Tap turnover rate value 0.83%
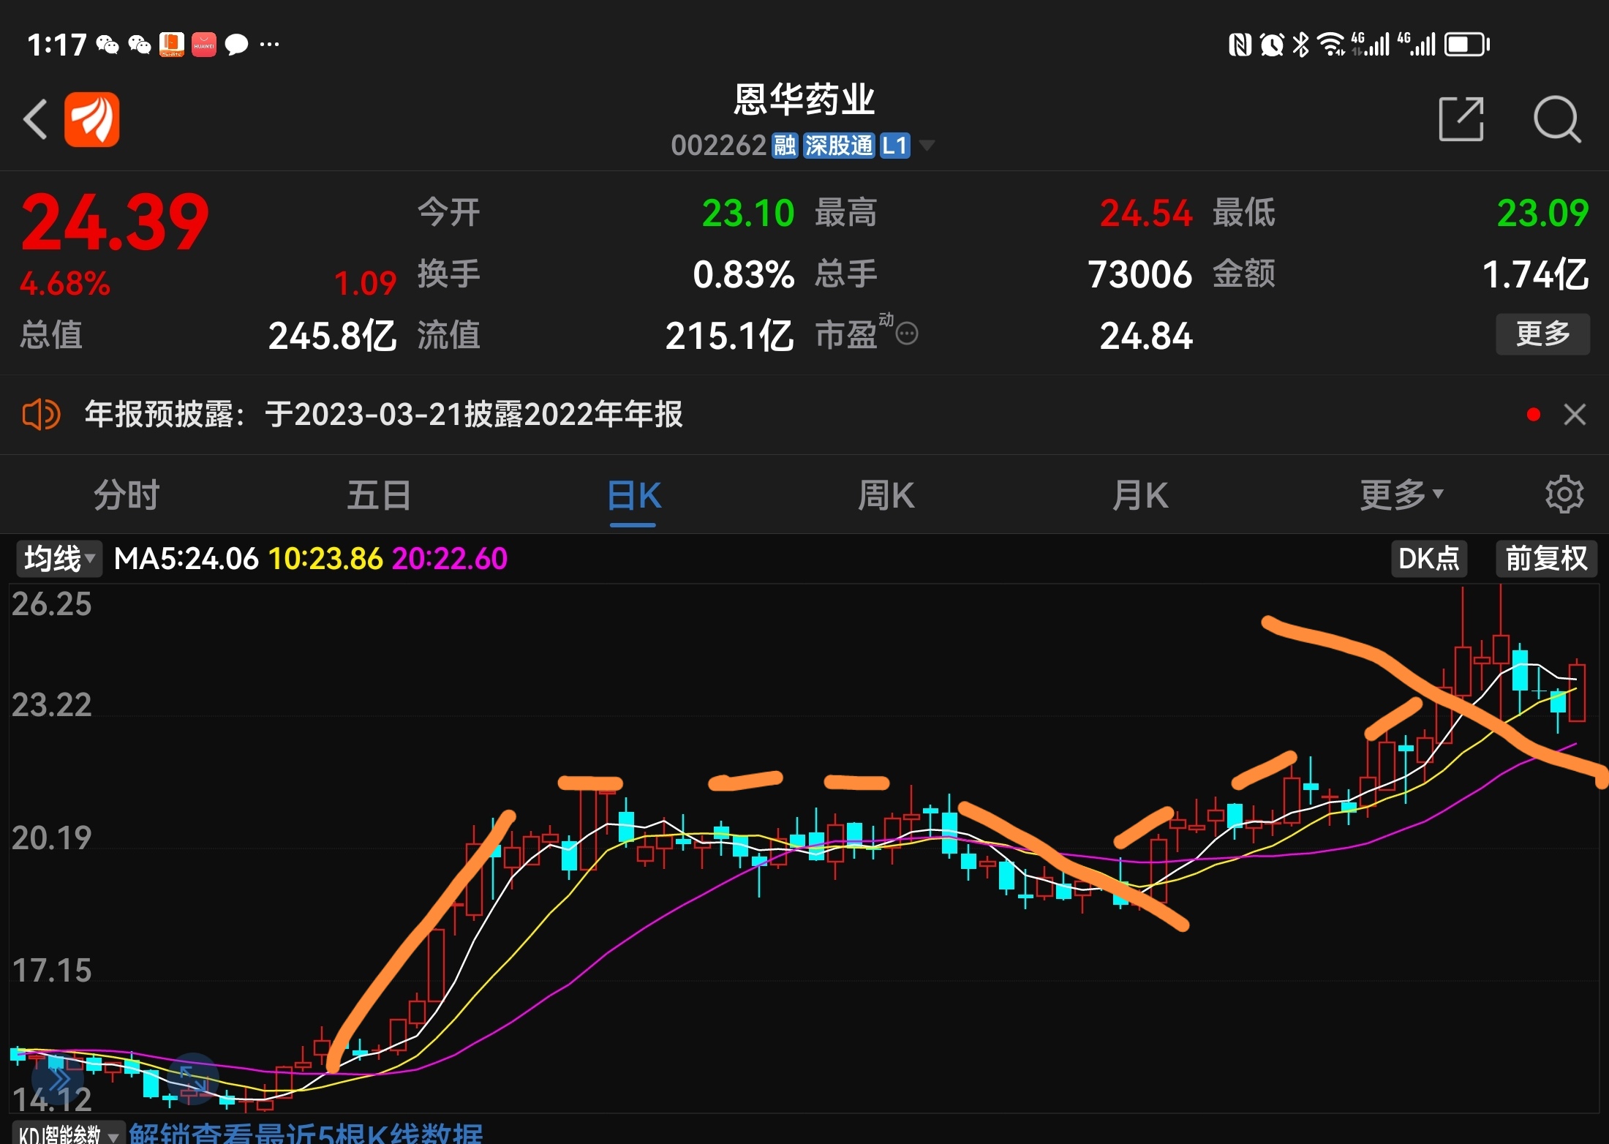 (744, 275)
